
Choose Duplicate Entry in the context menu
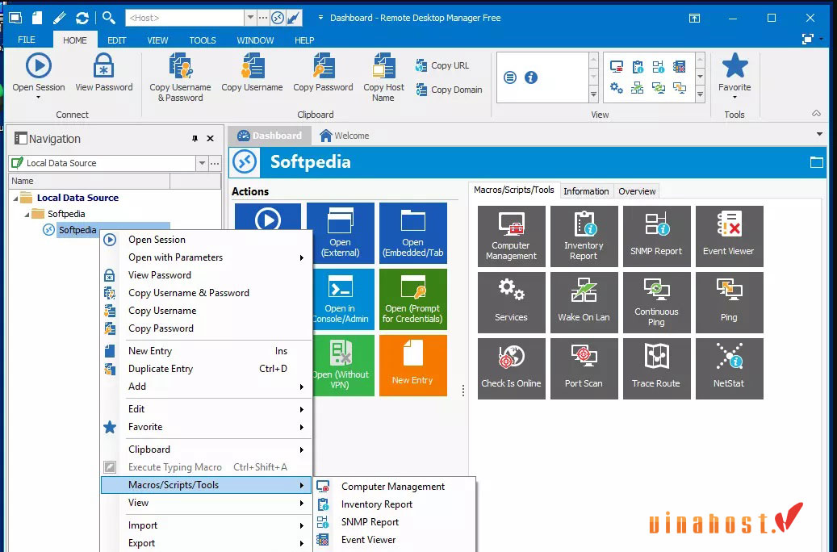(x=207, y=369)
